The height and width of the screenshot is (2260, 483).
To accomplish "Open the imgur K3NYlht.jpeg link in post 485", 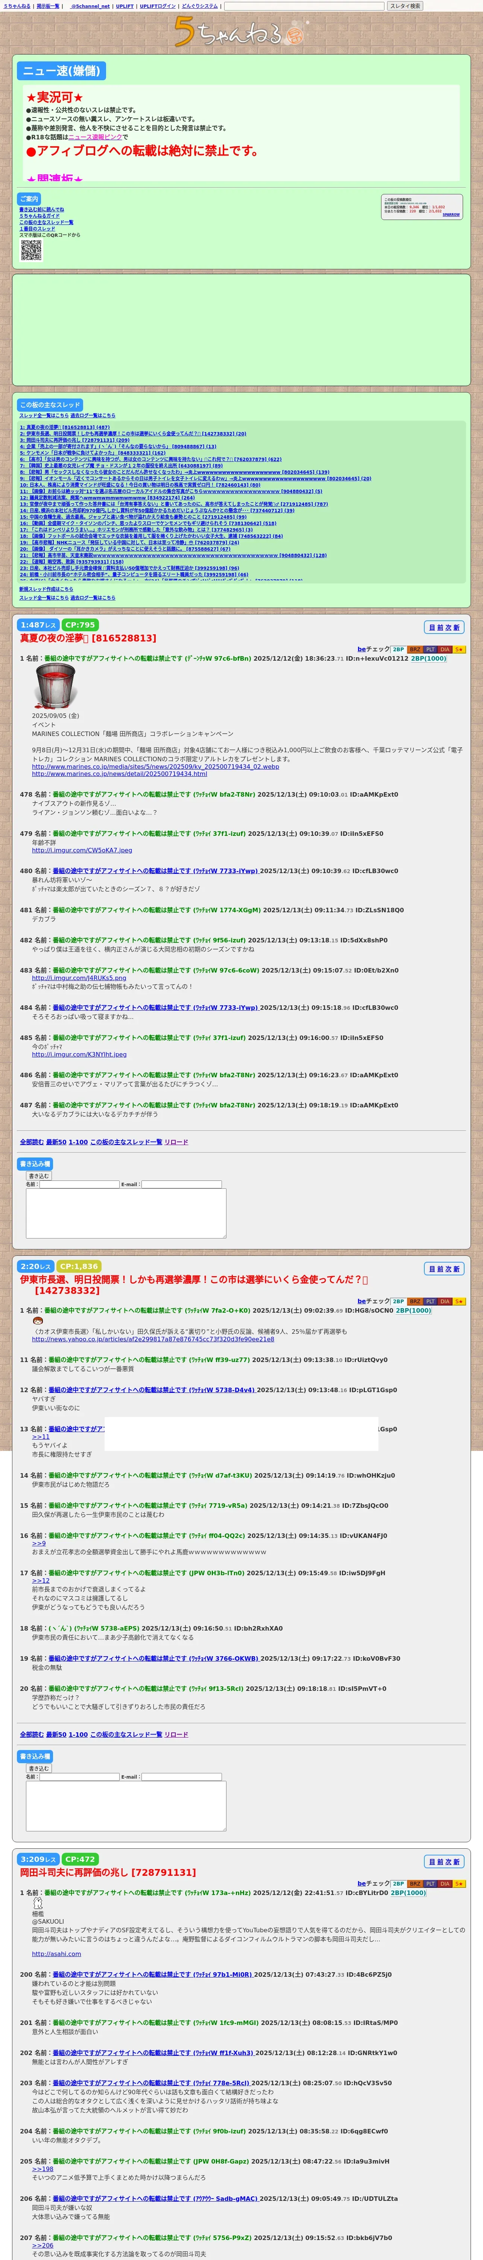I will pyautogui.click(x=79, y=1055).
